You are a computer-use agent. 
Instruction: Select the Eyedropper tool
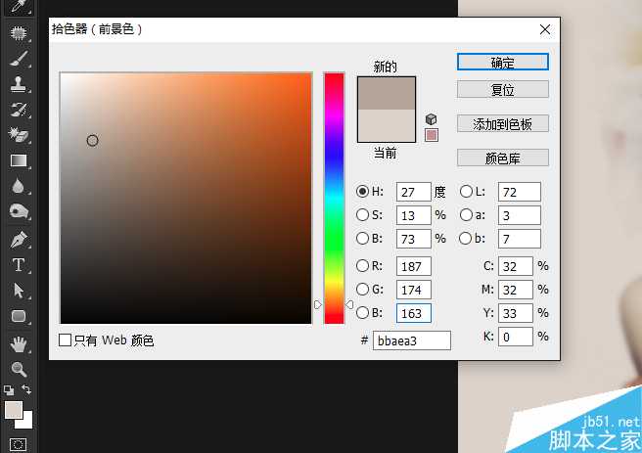pos(18,8)
